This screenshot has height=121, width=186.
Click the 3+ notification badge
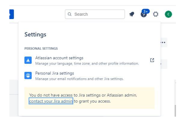146,11
